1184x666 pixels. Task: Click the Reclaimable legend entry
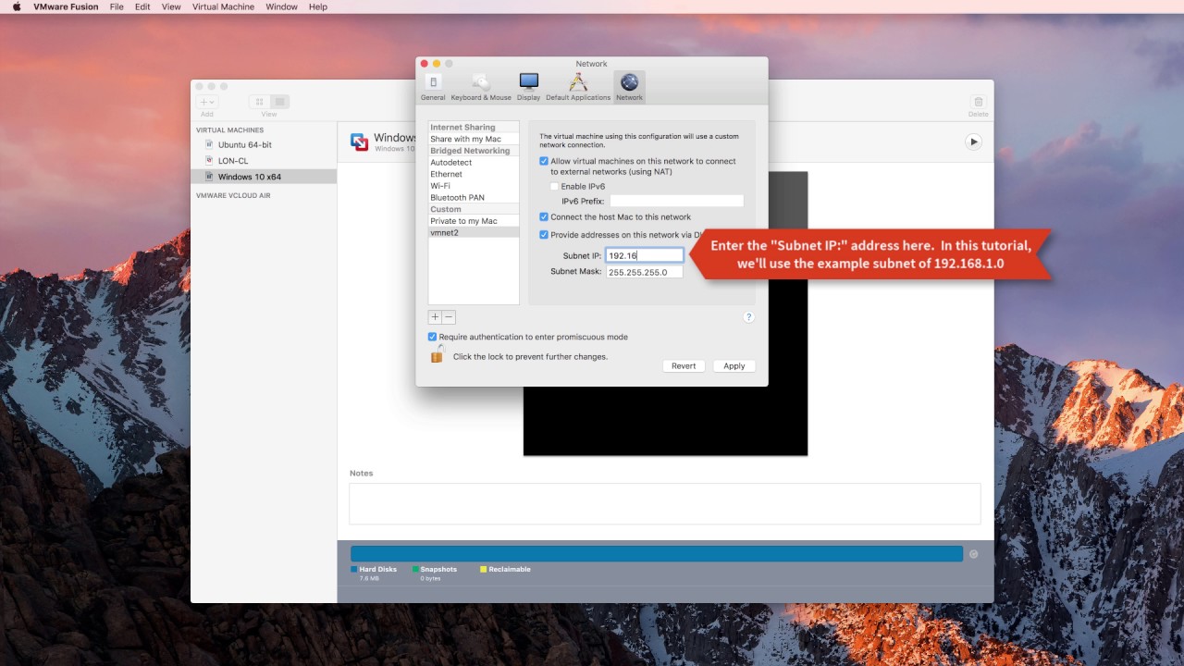click(505, 570)
